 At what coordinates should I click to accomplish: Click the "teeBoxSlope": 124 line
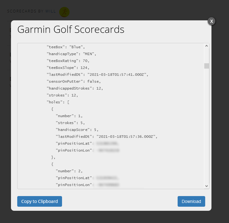[68, 68]
